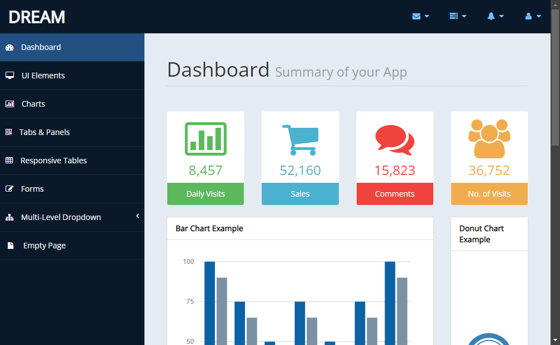Expand the Multi-Level Dropdown arrow chevron
The image size is (560, 345).
138,216
